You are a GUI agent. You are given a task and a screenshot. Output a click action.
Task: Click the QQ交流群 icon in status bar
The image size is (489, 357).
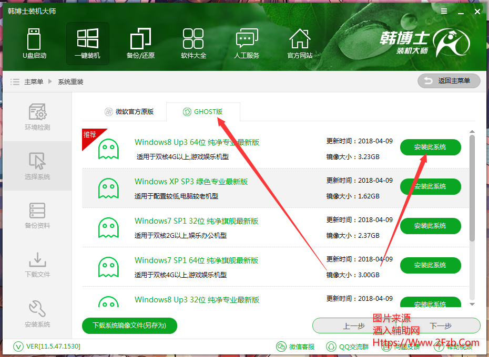click(331, 346)
